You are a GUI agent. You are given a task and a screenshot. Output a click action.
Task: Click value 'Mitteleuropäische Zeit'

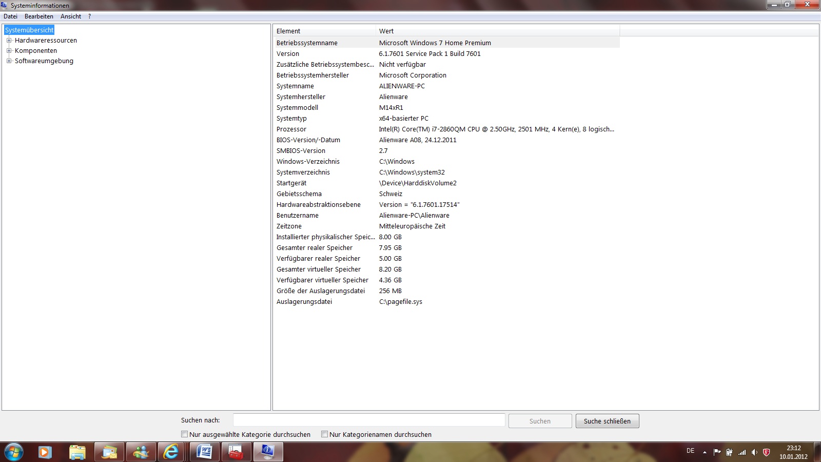pyautogui.click(x=412, y=226)
